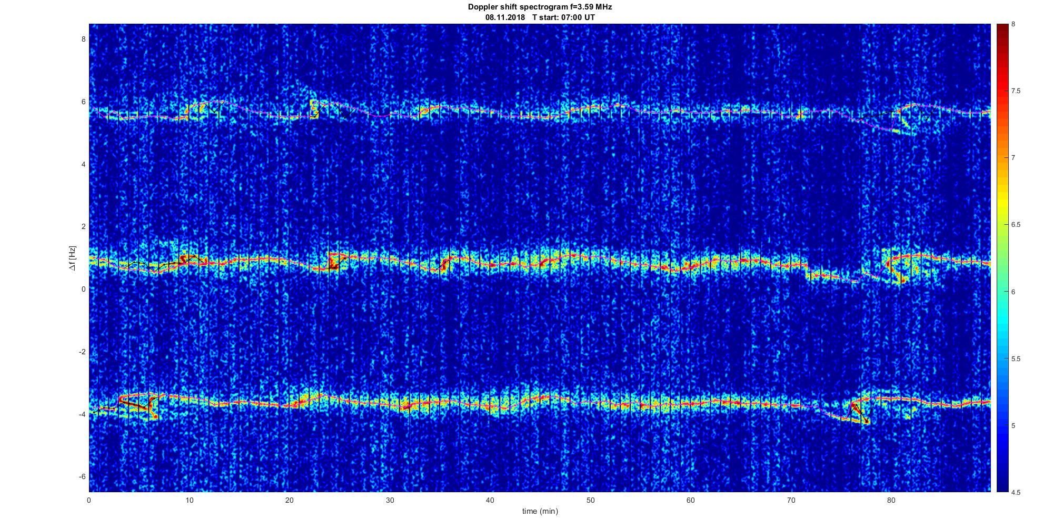This screenshot has height=528, width=1053.
Task: Click the x-axis tick label 0
Action: pyautogui.click(x=89, y=500)
